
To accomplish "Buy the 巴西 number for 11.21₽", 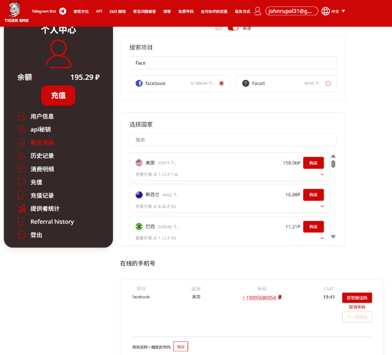I will (x=314, y=226).
